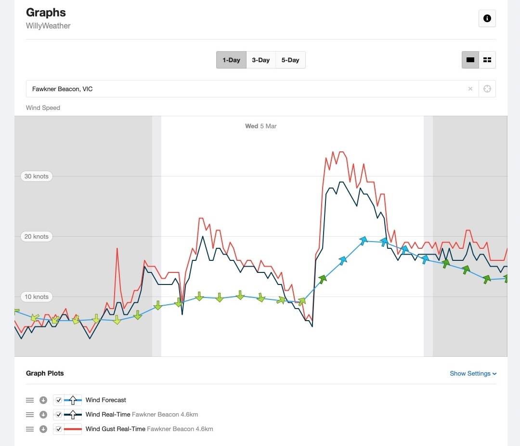
Task: Disable the Wind Gust Real-Time checkbox
Action: pos(59,429)
